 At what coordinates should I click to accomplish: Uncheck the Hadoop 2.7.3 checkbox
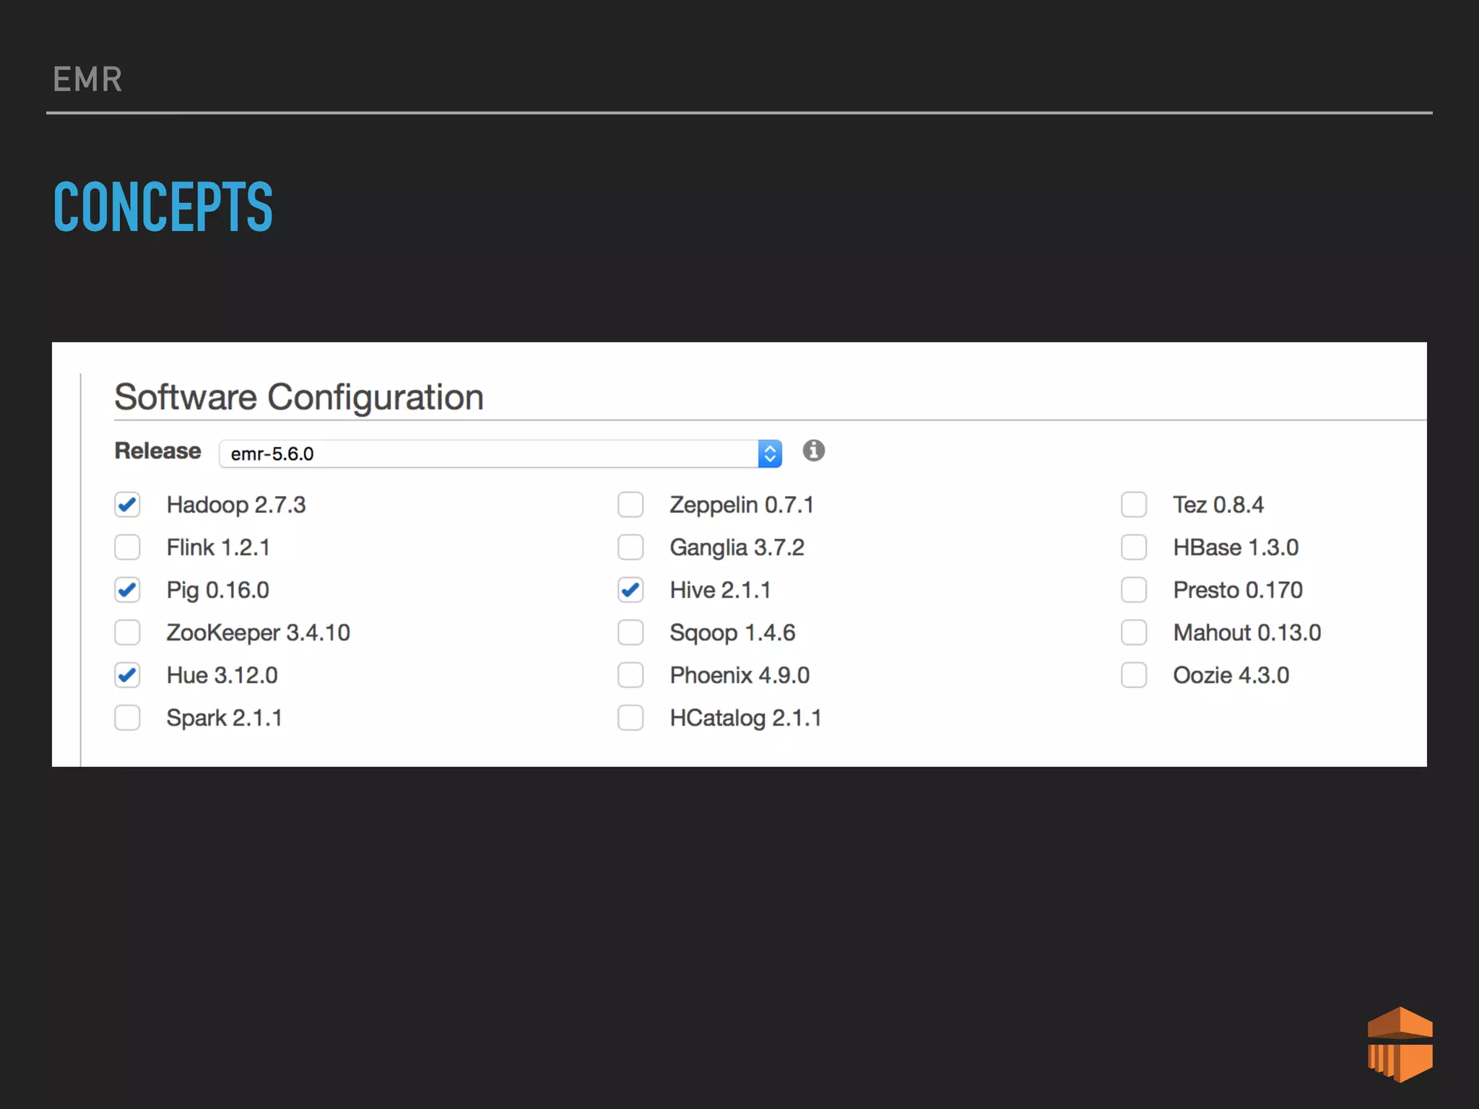(x=127, y=505)
